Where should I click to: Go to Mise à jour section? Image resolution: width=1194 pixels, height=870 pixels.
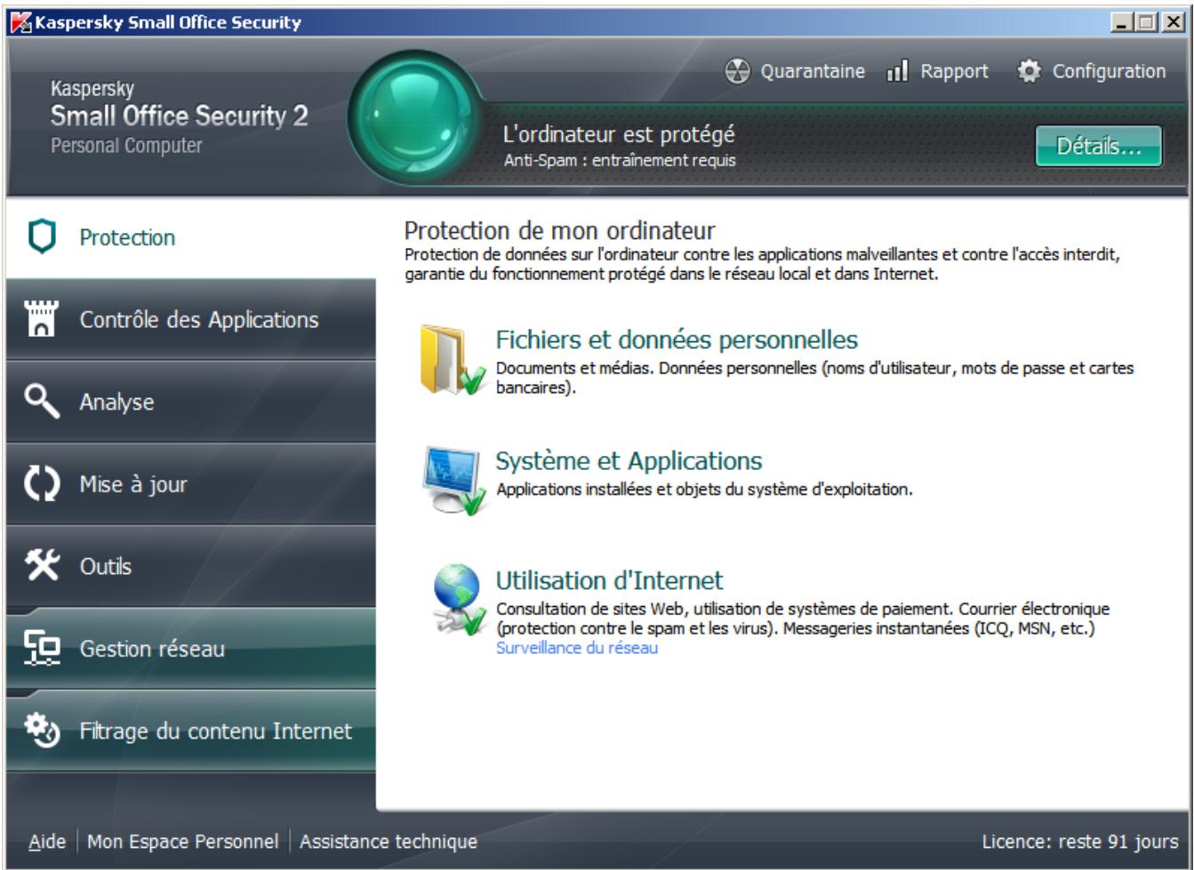pyautogui.click(x=191, y=484)
